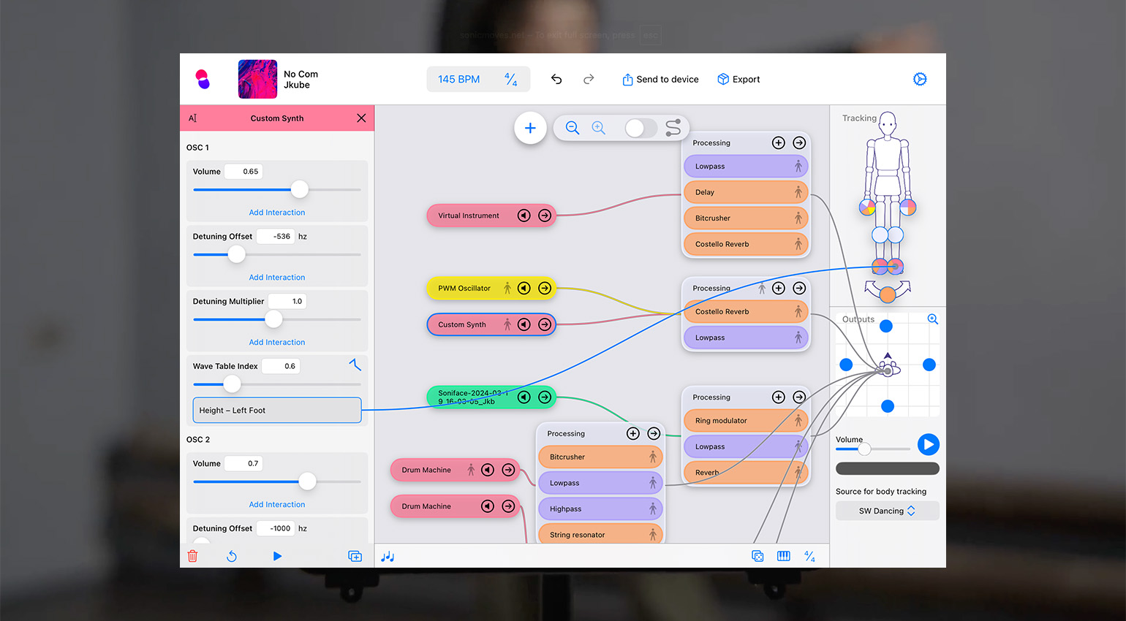Click the music notes icon below the canvas
Viewport: 1126px width, 621px height.
388,557
